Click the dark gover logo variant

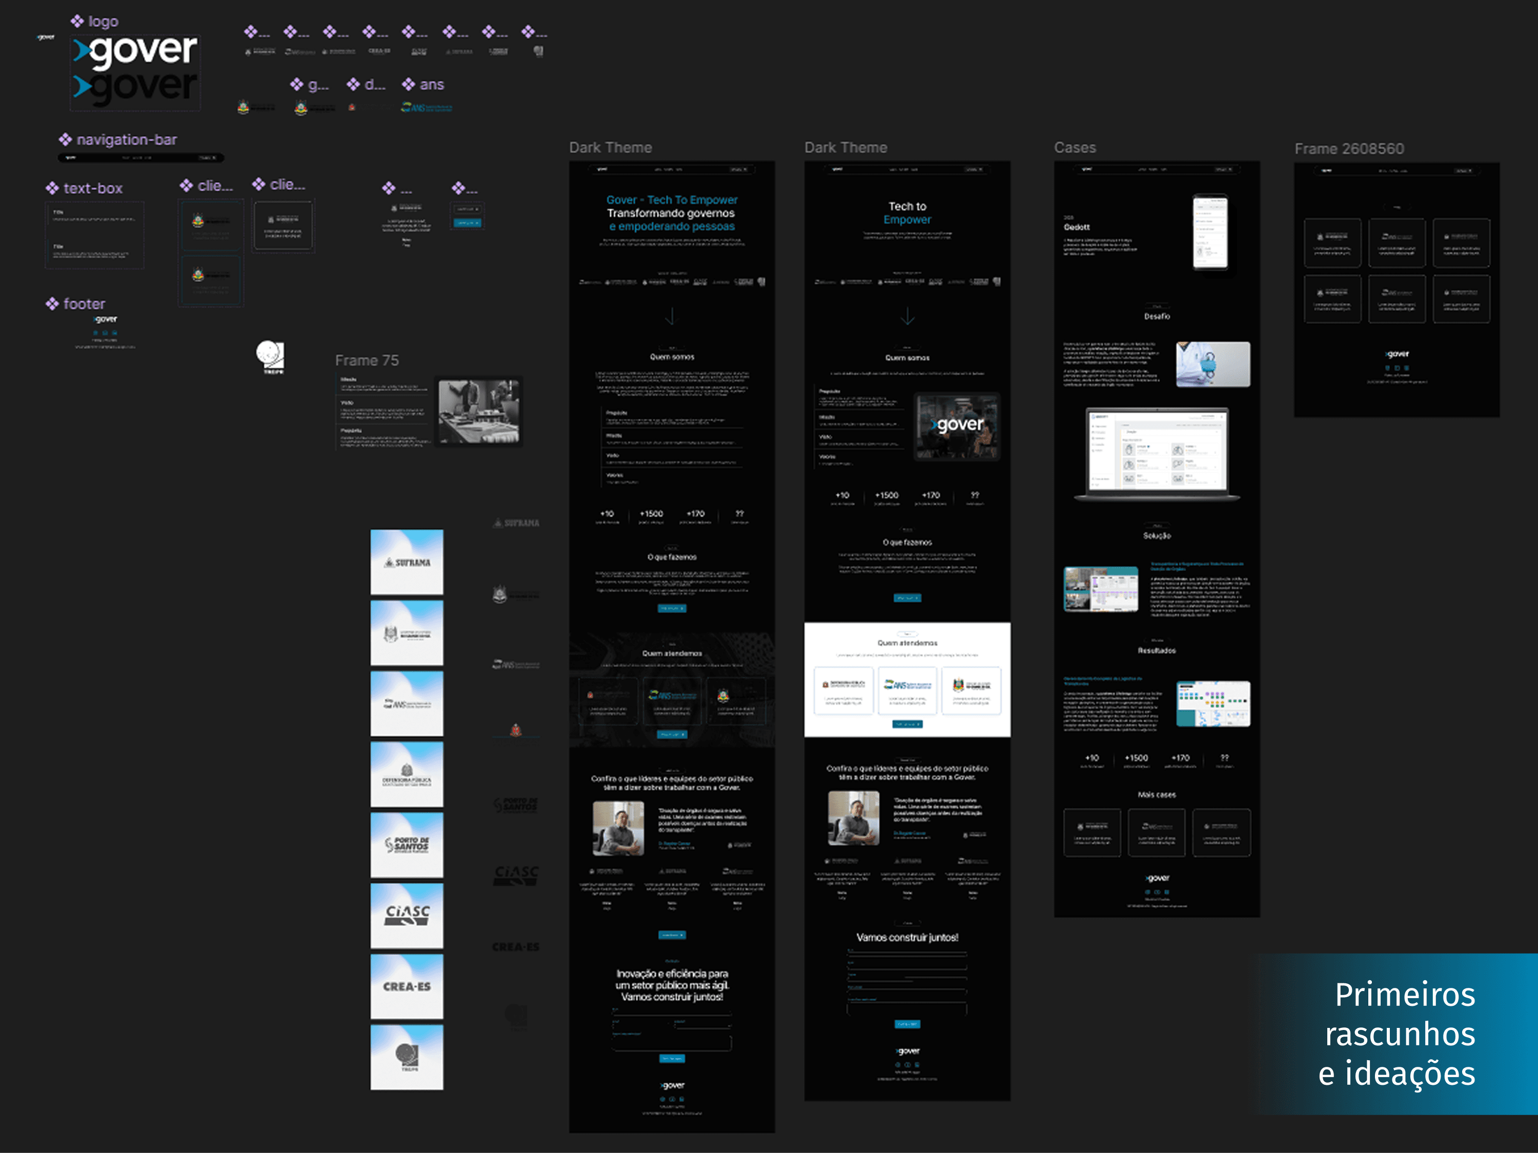[135, 87]
